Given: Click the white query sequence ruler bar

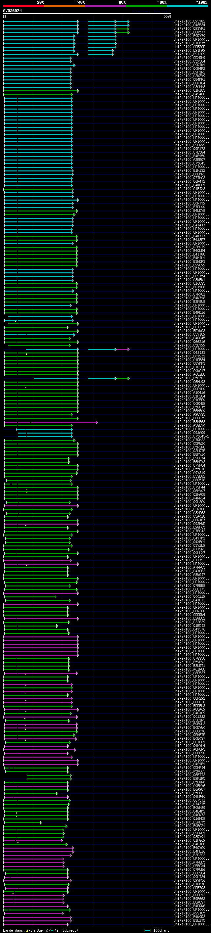Looking at the screenshot, I should click(87, 14).
